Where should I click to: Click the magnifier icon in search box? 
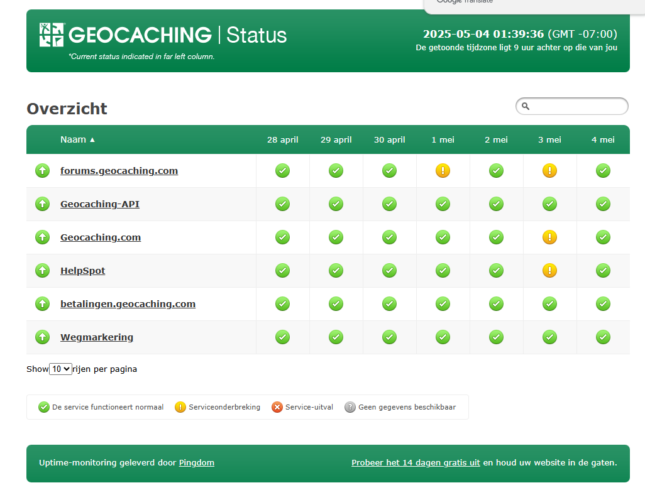click(x=526, y=107)
